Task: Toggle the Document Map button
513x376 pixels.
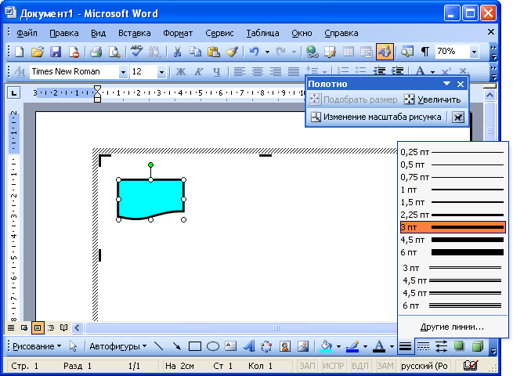Action: coord(407,52)
